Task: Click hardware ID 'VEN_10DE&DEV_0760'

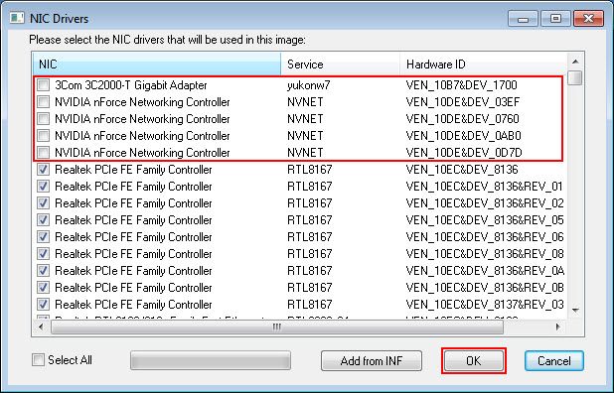Action: (x=462, y=119)
